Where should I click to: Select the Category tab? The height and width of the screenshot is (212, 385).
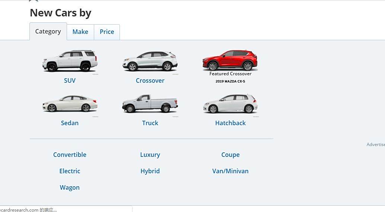(48, 31)
